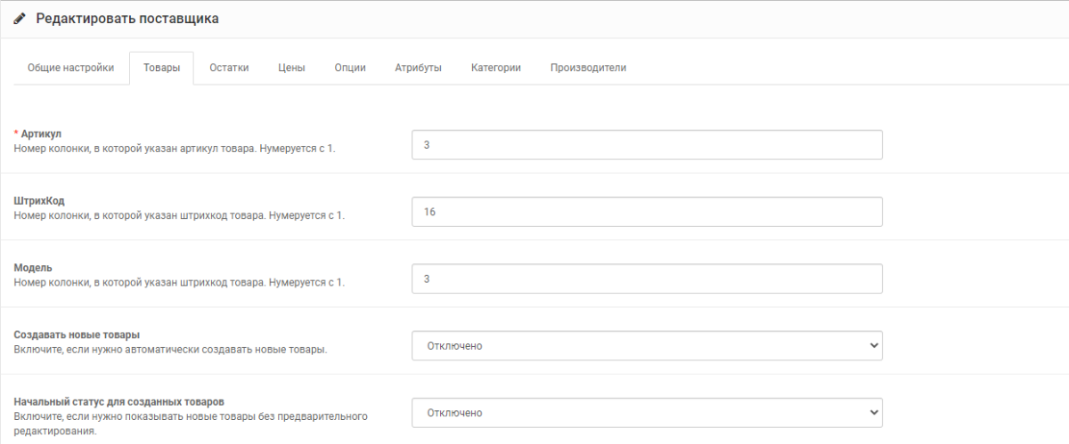Image resolution: width=1069 pixels, height=444 pixels.
Task: Click the chevron arrow of Начальный статус select
Action: tap(872, 413)
